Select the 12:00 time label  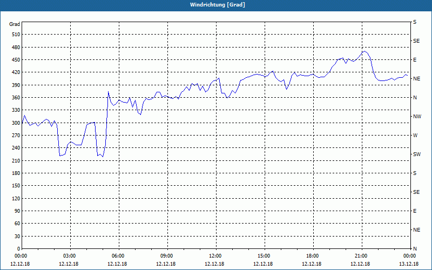pyautogui.click(x=215, y=256)
